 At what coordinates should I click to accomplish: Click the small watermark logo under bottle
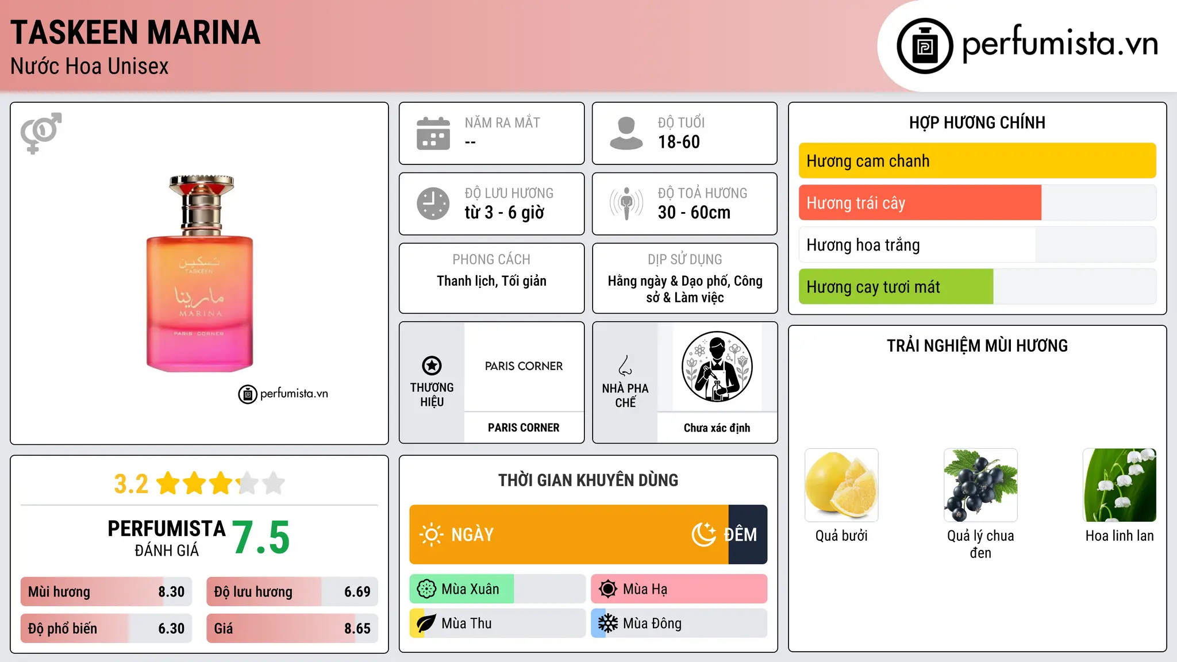tap(283, 394)
